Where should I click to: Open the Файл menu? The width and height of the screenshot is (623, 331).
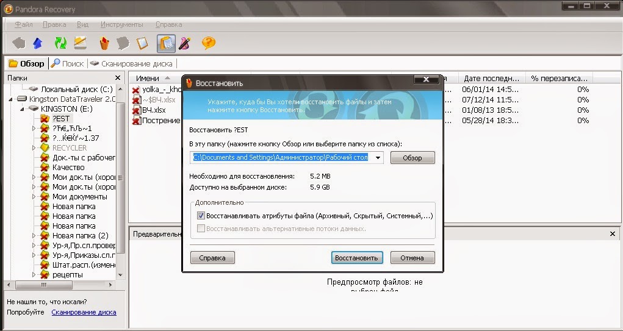pyautogui.click(x=24, y=24)
